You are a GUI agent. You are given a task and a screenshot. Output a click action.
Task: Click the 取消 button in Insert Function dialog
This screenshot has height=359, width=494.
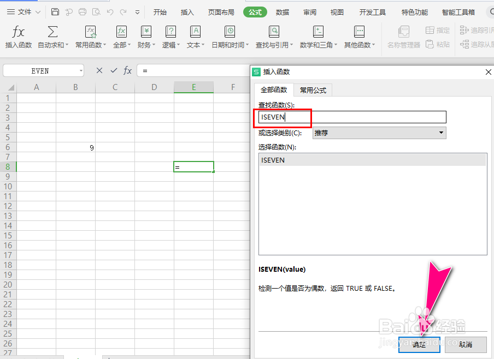[466, 344]
